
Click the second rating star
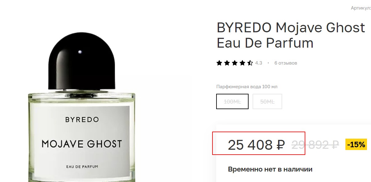(x=227, y=63)
